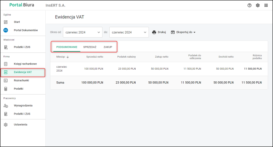Screen dimensions: 273x147
Task: Click the Rozrachunki chart icon
Action: tap(6, 81)
